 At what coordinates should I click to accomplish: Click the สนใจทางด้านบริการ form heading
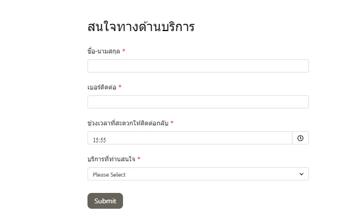141,27
